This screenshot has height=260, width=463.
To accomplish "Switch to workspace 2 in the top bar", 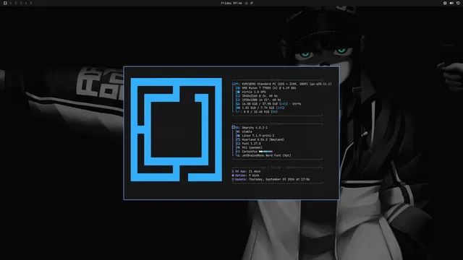I will pos(16,3).
